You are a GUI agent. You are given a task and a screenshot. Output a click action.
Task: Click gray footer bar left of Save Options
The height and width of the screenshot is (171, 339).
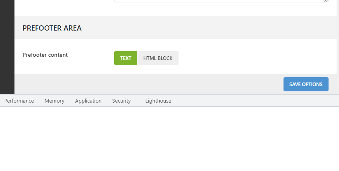(x=149, y=84)
